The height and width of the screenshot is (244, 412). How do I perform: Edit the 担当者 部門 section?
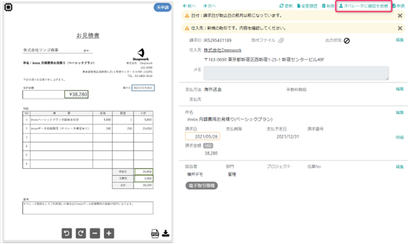click(400, 167)
